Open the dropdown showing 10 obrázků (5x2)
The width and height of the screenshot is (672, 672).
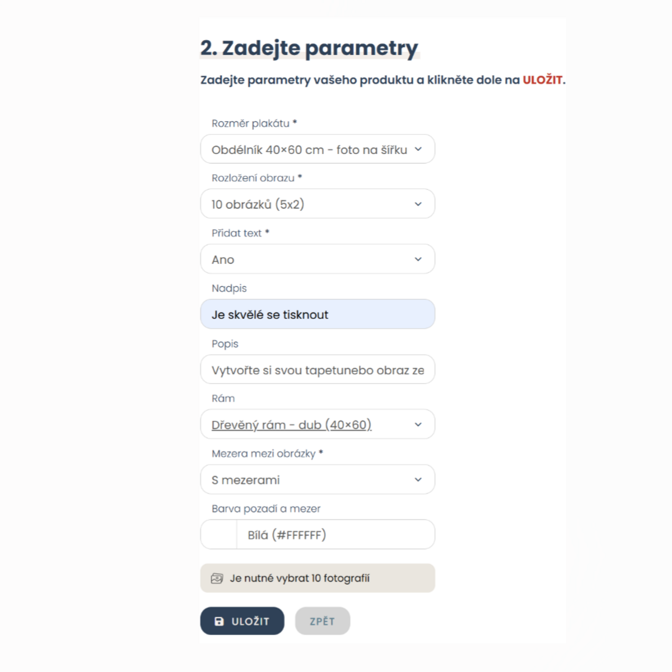click(308, 204)
